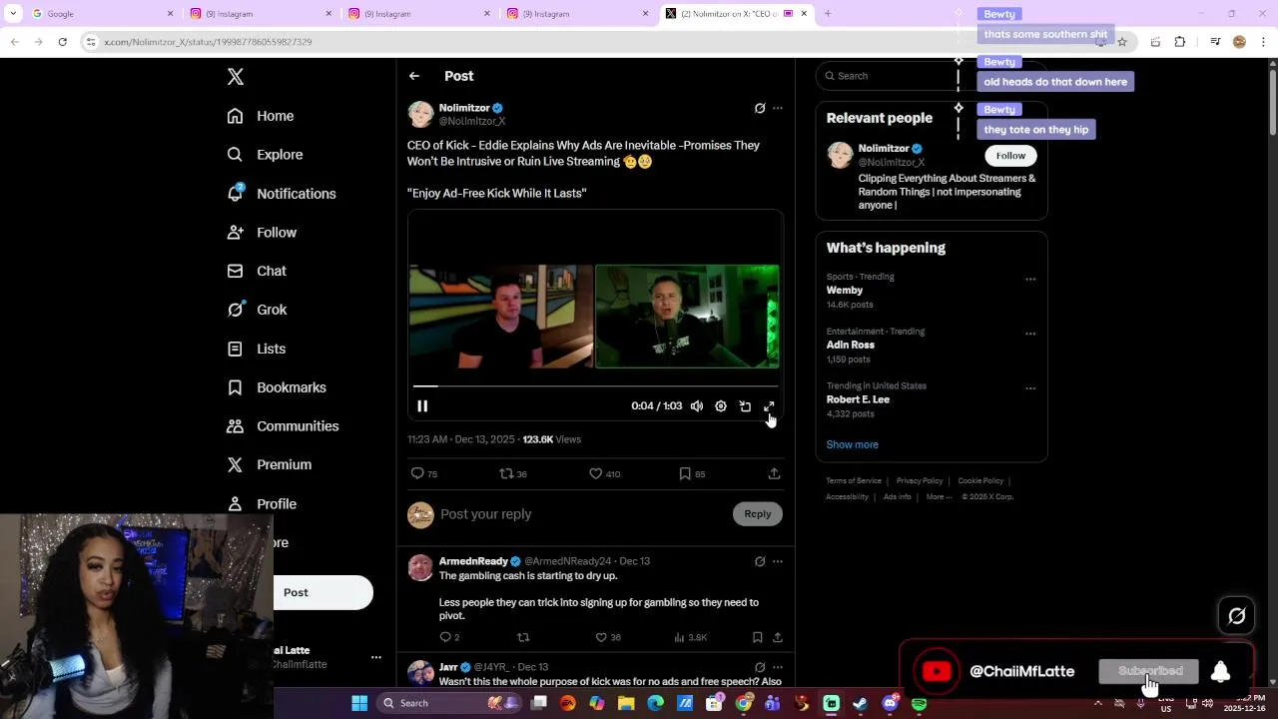Mute the video volume
This screenshot has height=719, width=1278.
697,406
